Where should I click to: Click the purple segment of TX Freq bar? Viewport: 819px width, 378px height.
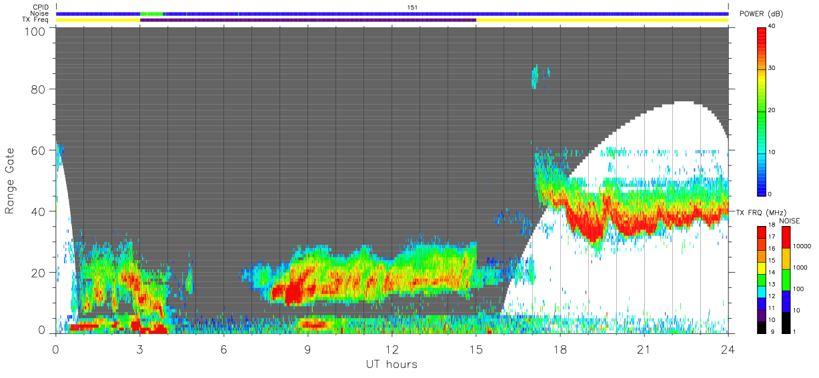pyautogui.click(x=308, y=20)
